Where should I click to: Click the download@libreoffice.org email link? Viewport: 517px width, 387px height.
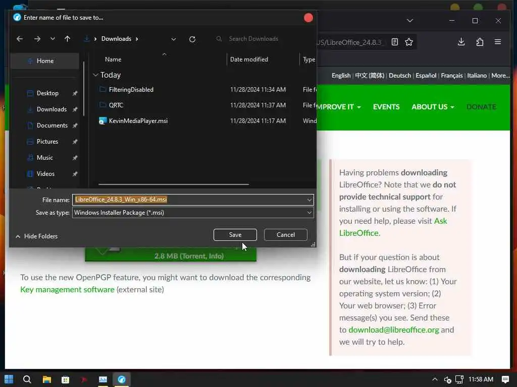(394, 330)
